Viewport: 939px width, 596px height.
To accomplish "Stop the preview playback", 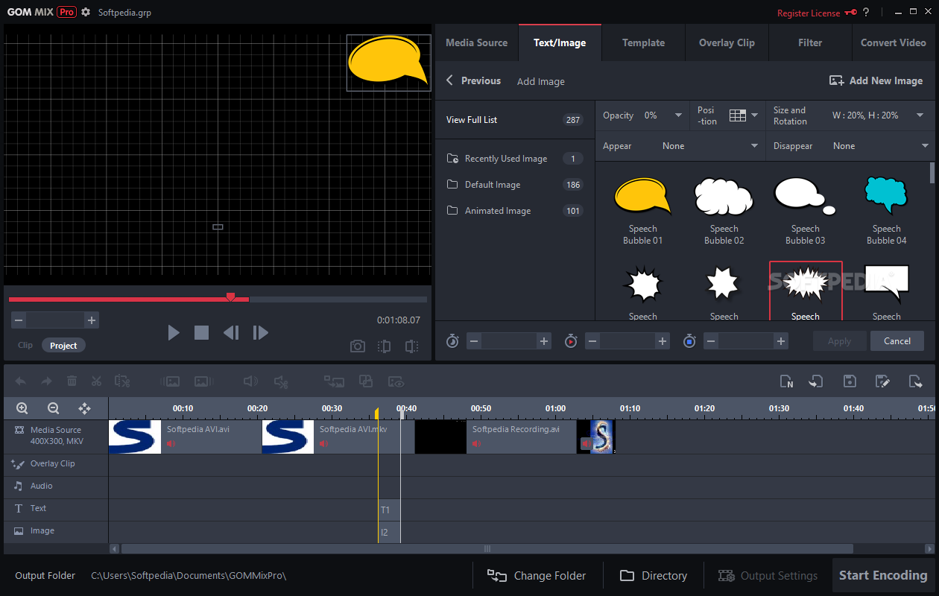I will pyautogui.click(x=202, y=332).
